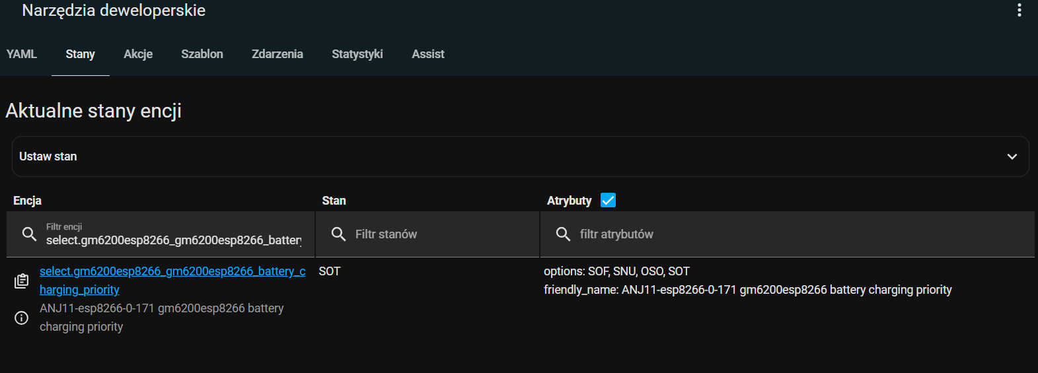Show entity info via circled-i icon
This screenshot has height=373, width=1038.
tap(21, 318)
